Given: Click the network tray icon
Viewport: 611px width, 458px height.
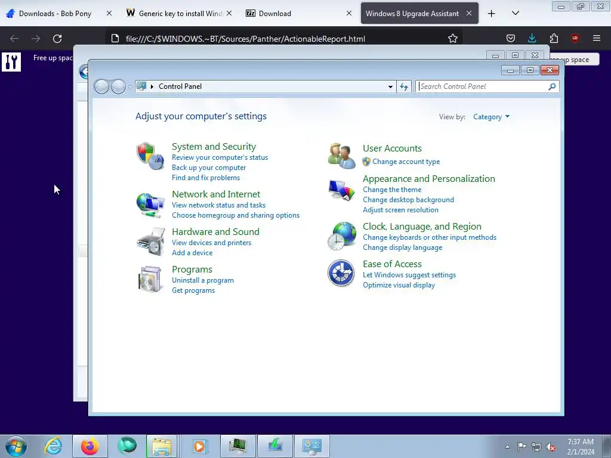Looking at the screenshot, I should coord(536,447).
